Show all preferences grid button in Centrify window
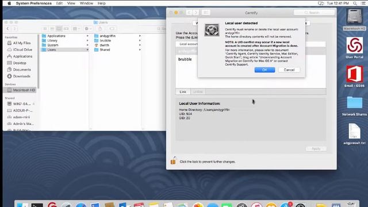Screen dimensions: 368x207 coord(206,13)
